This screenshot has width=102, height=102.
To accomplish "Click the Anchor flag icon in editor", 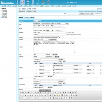I will [47, 95].
